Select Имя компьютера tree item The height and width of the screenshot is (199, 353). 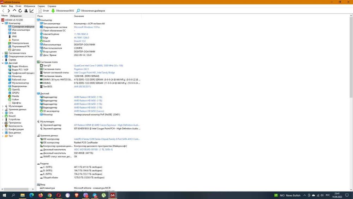(x=21, y=30)
